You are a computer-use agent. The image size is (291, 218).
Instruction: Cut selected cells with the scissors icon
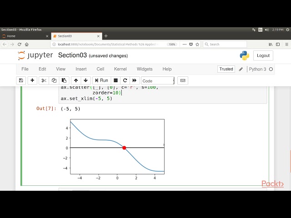[x=44, y=80]
